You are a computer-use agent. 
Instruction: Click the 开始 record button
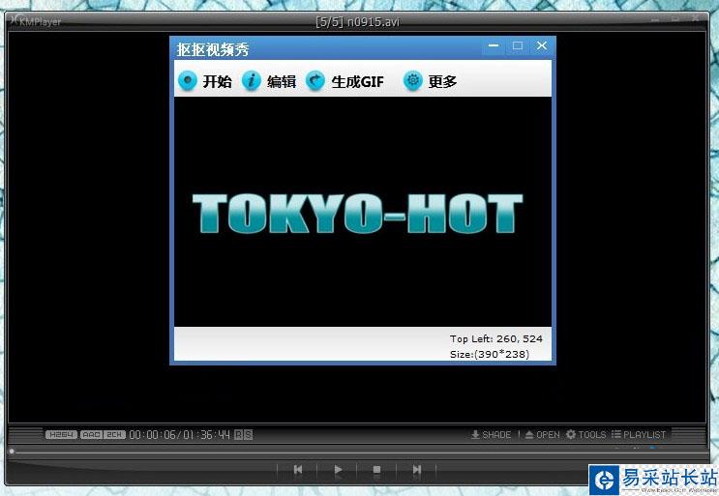[205, 81]
